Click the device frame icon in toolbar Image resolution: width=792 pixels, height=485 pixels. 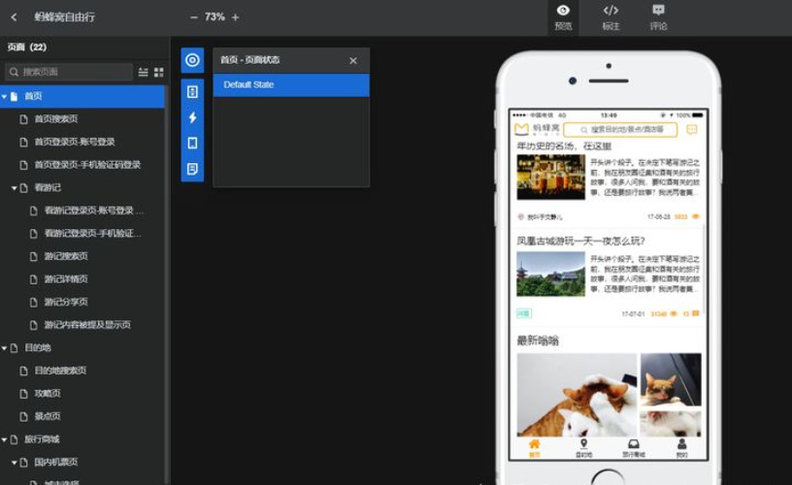pyautogui.click(x=192, y=143)
